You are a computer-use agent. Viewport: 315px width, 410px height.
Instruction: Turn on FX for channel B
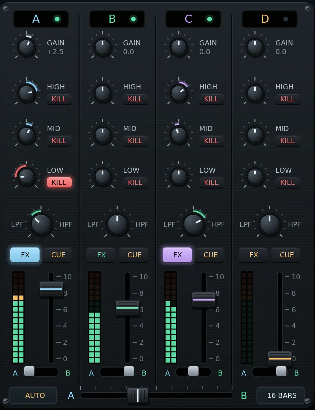(x=101, y=255)
